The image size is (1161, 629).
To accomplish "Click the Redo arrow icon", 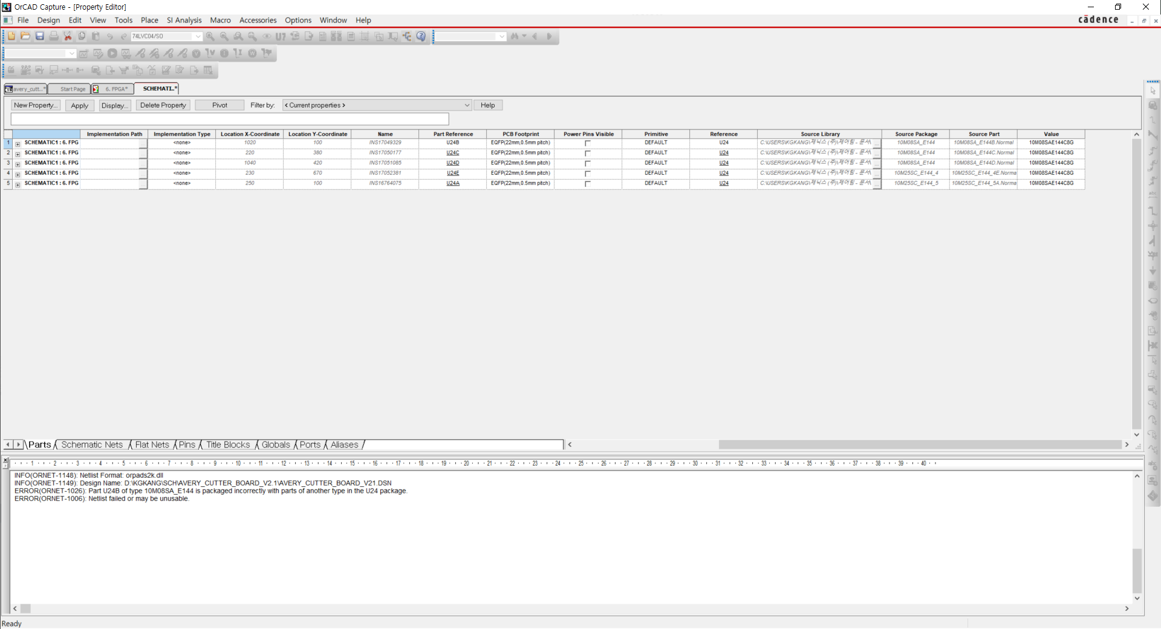I will (124, 36).
